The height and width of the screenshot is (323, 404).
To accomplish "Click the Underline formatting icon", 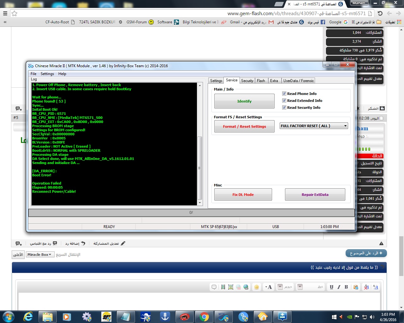I will point(331,287).
